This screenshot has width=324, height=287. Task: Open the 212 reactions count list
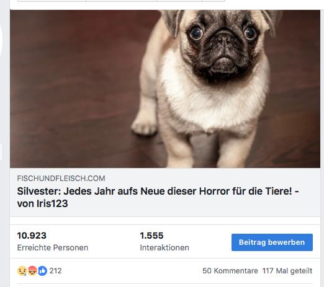pos(55,271)
